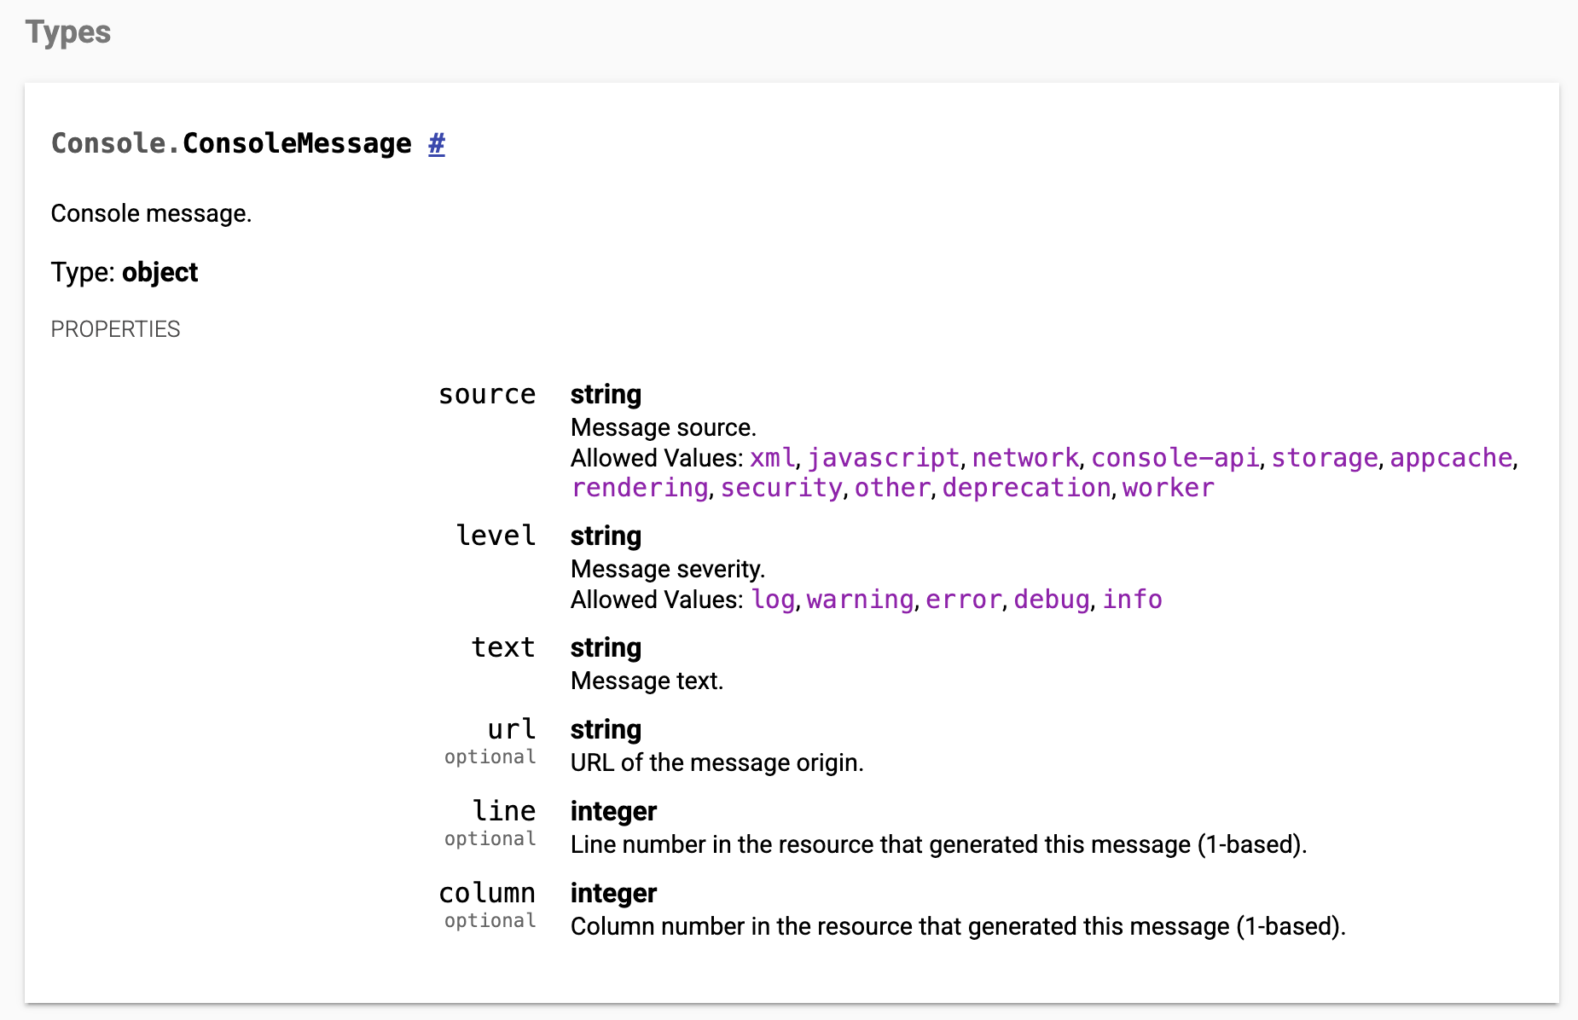The image size is (1578, 1020).
Task: Select the storage source value
Action: 1324,458
